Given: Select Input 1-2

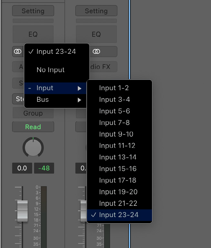Looking at the screenshot, I should tap(119, 88).
